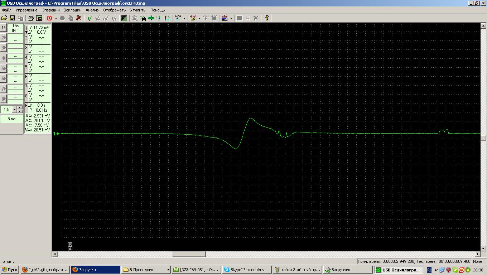Click the black-green contrast square icon

coord(124,18)
